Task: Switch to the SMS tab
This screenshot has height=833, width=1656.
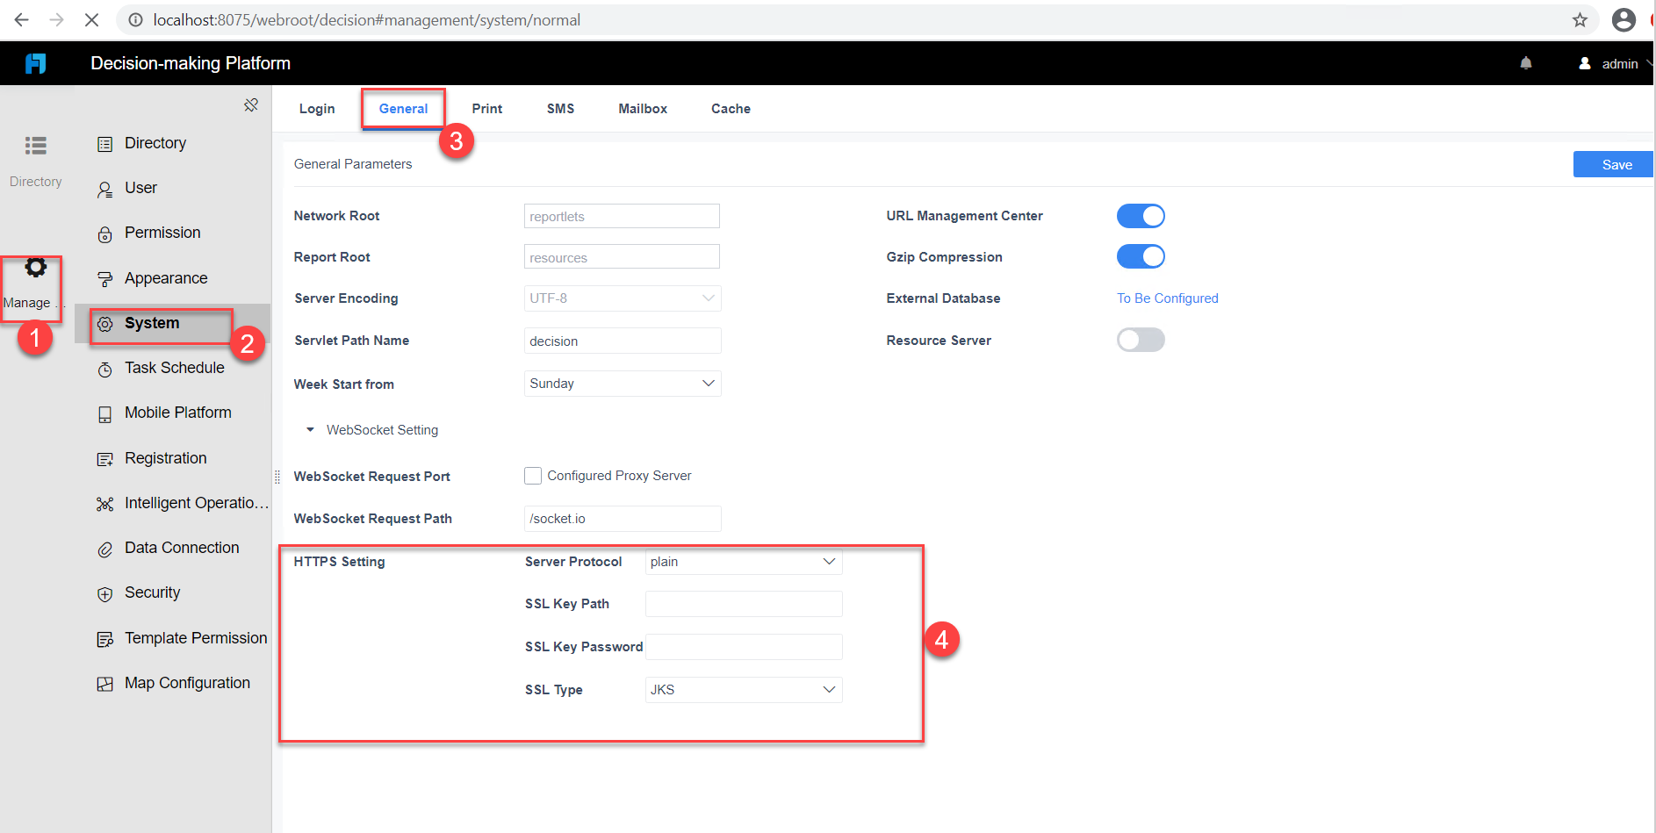Action: [560, 109]
